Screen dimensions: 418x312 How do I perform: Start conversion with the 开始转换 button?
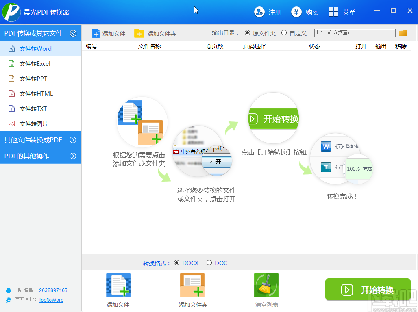pos(368,290)
